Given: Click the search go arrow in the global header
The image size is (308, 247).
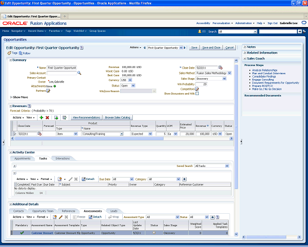Looking at the screenshot, I should [x=299, y=31].
